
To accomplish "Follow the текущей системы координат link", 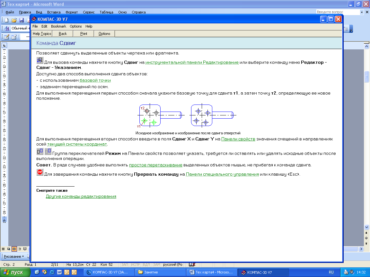I will 77,144.
